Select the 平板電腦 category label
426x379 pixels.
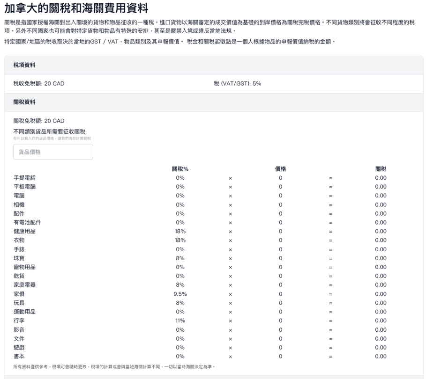[x=24, y=187]
